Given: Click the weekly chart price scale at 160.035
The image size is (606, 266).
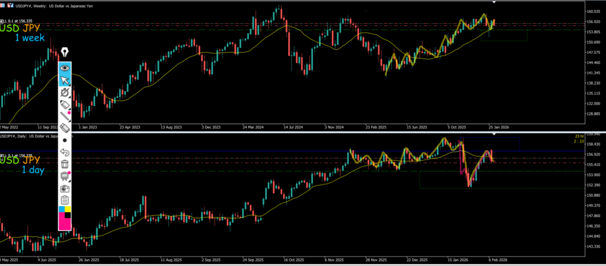Looking at the screenshot, I should [x=592, y=12].
